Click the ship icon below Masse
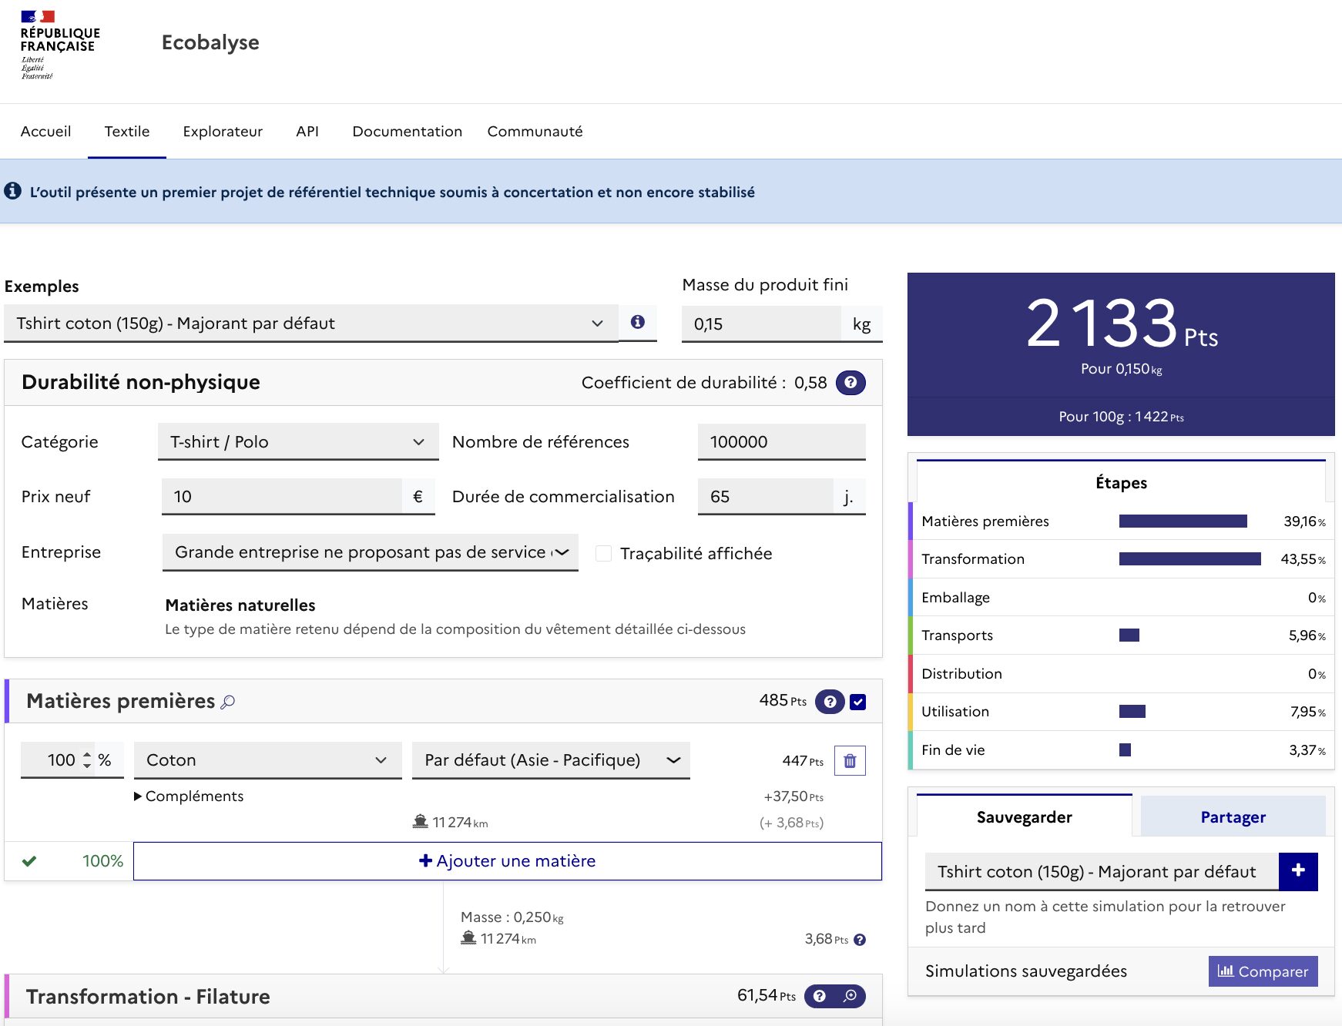The image size is (1342, 1026). tap(468, 938)
